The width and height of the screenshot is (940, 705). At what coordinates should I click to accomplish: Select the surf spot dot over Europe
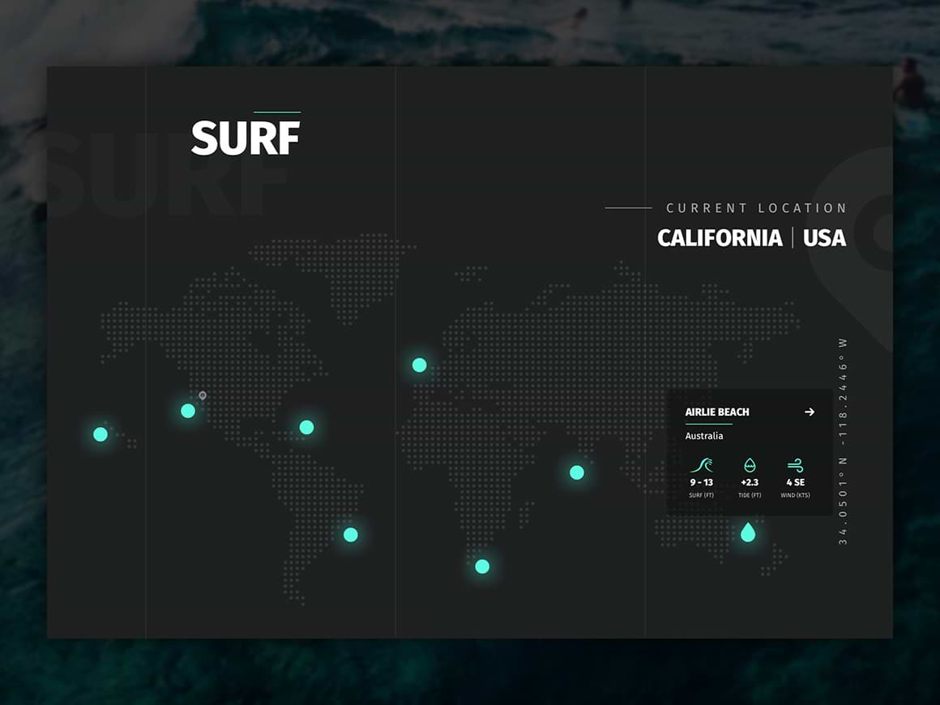click(306, 427)
